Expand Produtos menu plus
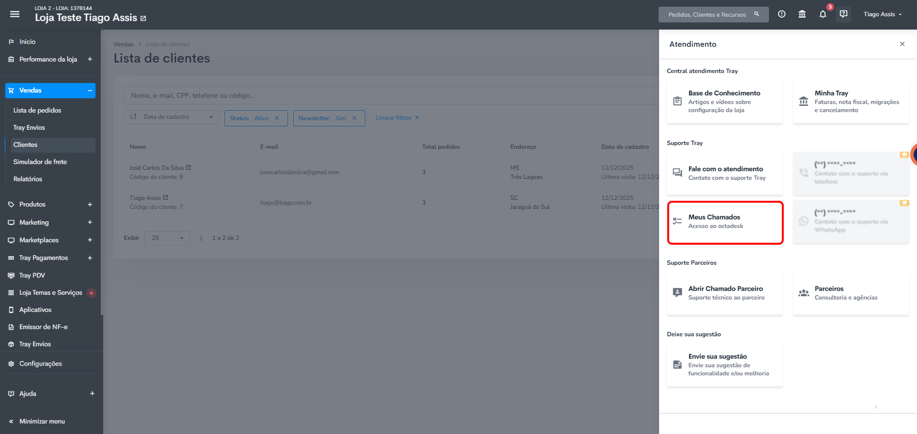Image resolution: width=917 pixels, height=434 pixels. click(x=90, y=205)
